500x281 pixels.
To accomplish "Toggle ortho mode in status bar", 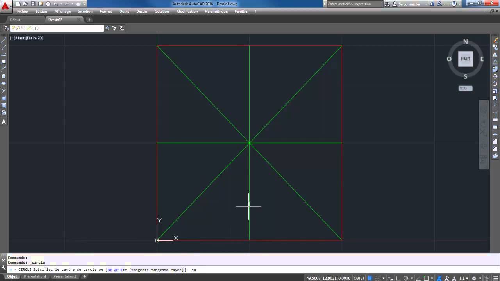I will coord(398,278).
